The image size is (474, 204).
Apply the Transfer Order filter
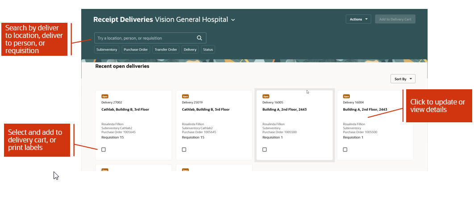(166, 50)
